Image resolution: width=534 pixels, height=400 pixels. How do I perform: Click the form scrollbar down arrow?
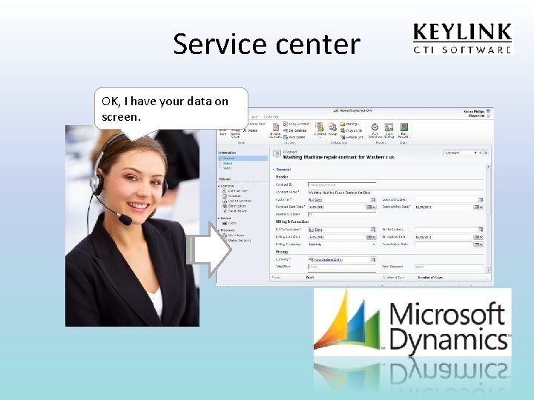(x=488, y=270)
